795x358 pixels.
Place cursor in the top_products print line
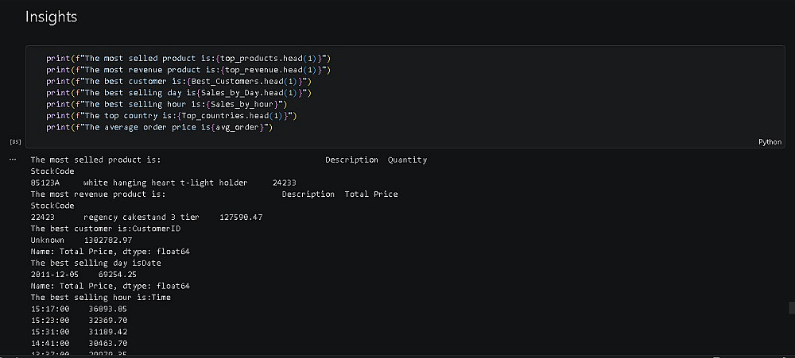tap(188, 58)
